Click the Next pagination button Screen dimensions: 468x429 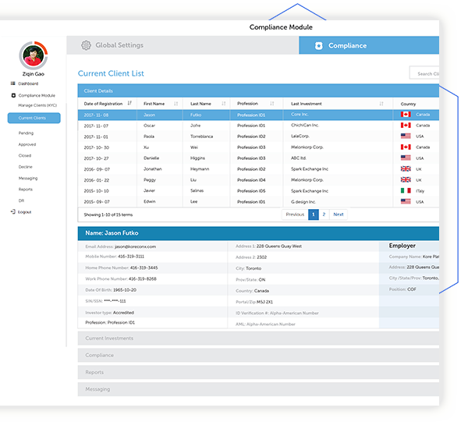339,214
